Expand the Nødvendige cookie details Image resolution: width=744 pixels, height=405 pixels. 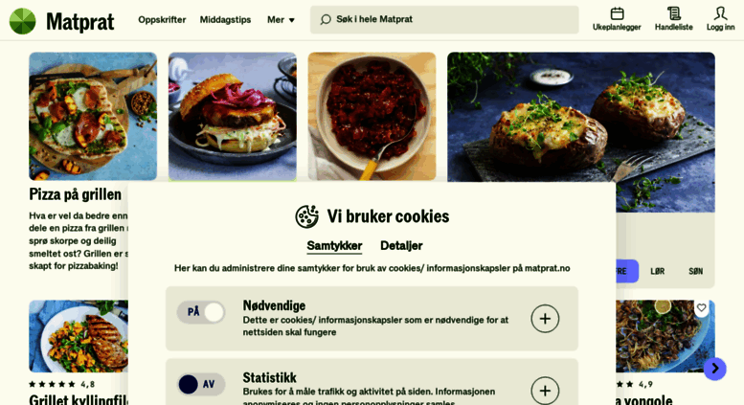[x=545, y=319]
